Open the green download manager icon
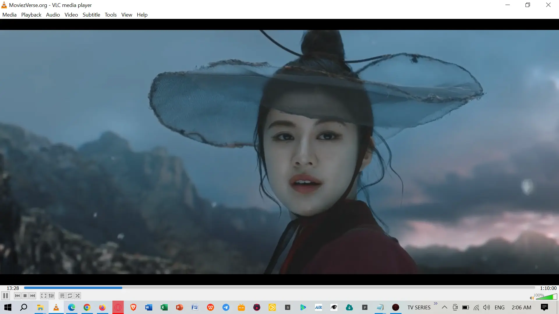Image resolution: width=559 pixels, height=314 pixels. pyautogui.click(x=349, y=307)
